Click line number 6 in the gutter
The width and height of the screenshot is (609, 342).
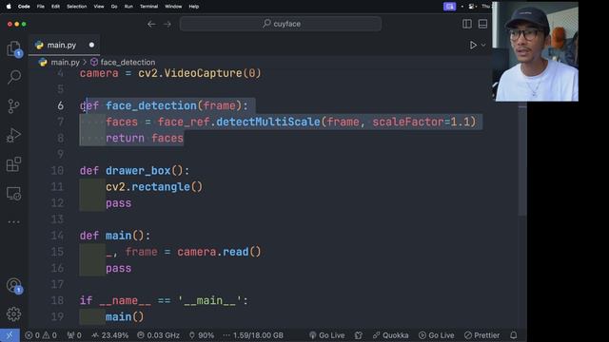[61, 105]
